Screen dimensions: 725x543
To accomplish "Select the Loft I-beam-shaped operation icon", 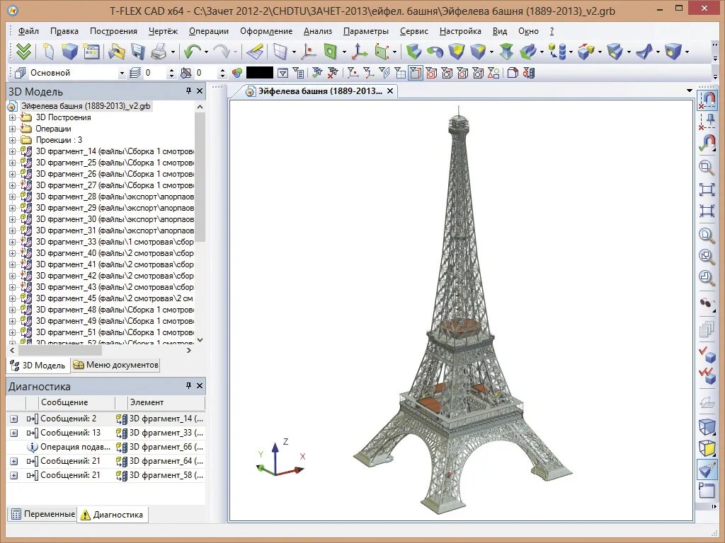I will 506,52.
